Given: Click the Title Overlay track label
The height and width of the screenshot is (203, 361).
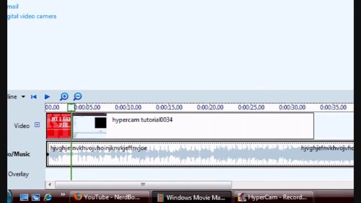Looking at the screenshot, I should click(x=18, y=174).
